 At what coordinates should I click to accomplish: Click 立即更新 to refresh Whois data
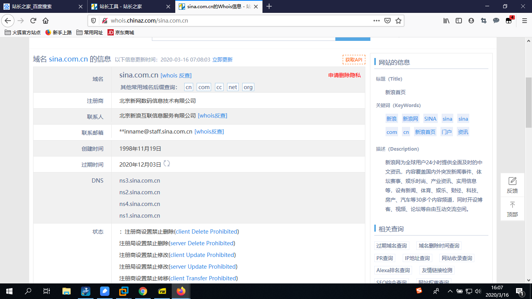coord(222,60)
